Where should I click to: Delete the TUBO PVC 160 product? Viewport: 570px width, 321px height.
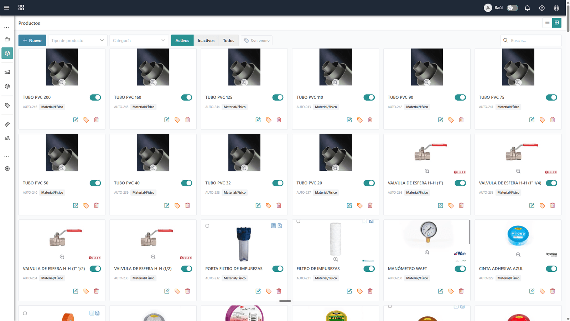[188, 120]
